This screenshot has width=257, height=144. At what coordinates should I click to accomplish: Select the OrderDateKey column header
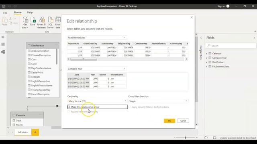pyautogui.click(x=90, y=44)
